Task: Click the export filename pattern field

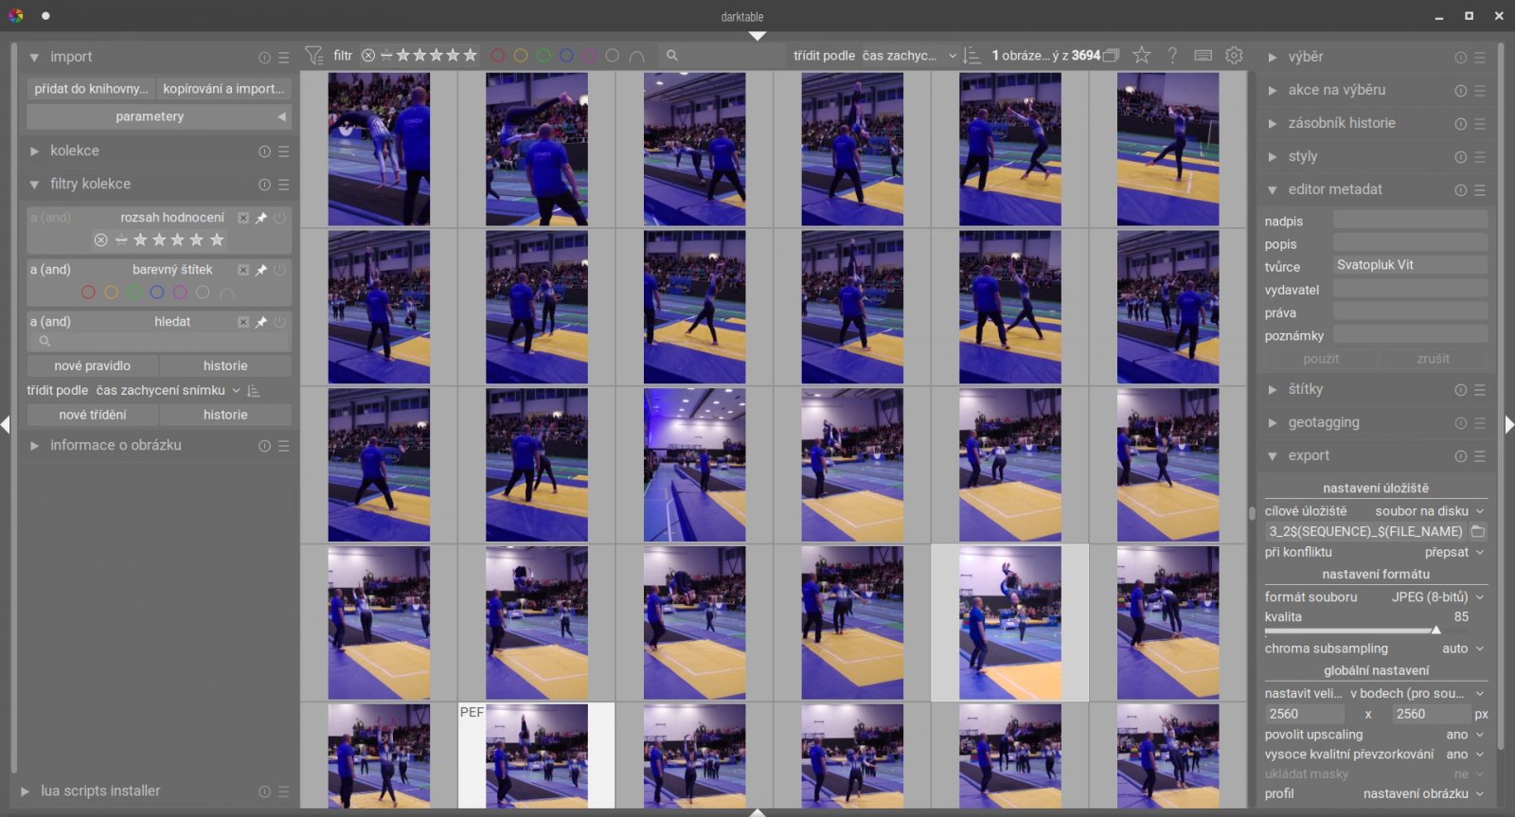Action: click(x=1365, y=532)
